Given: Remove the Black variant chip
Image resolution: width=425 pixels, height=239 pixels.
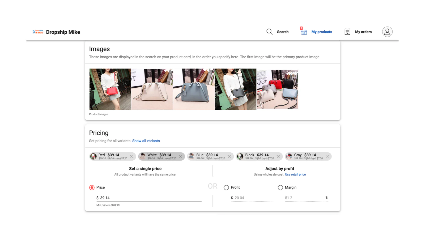Looking at the screenshot, I should pos(278,157).
